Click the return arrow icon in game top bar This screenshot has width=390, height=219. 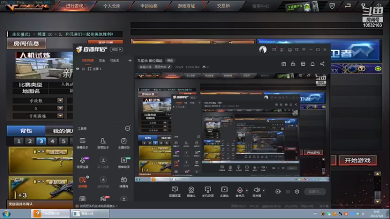(348, 6)
